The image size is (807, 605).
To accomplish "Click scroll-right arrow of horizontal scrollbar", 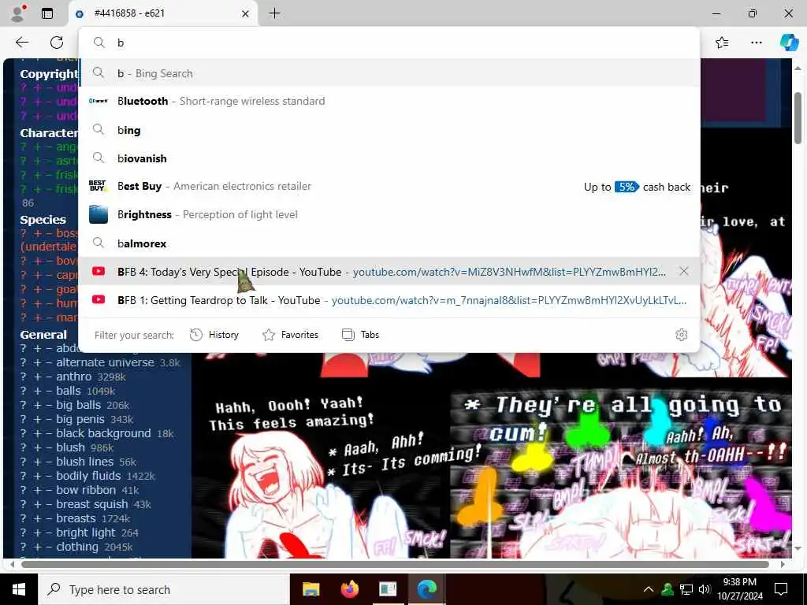I will (x=783, y=564).
